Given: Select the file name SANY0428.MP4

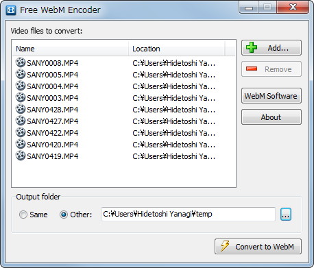Looking at the screenshot, I should coord(53,110).
